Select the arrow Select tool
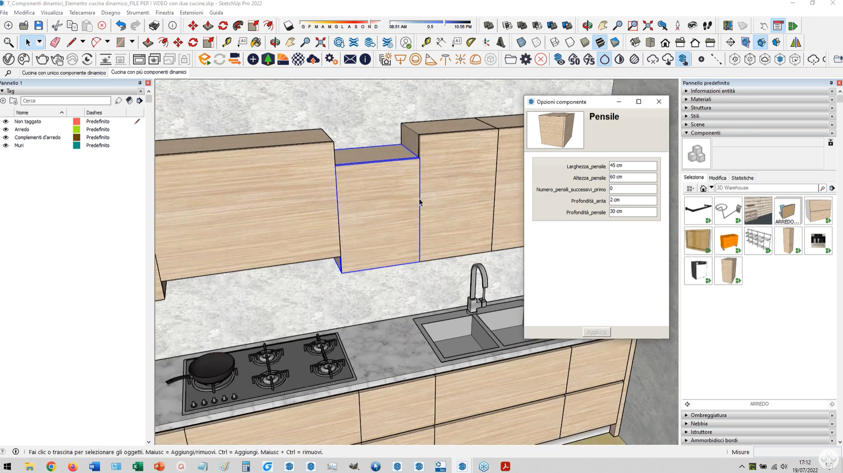 pyautogui.click(x=28, y=42)
